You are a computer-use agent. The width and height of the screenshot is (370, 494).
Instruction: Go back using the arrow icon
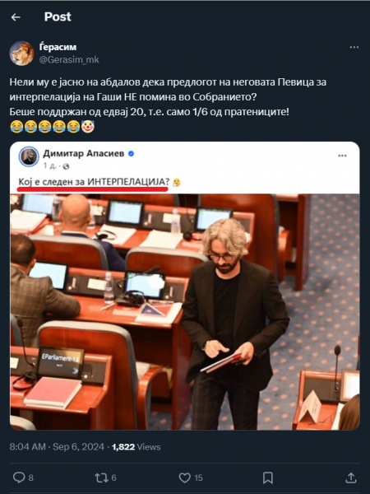[x=16, y=17]
